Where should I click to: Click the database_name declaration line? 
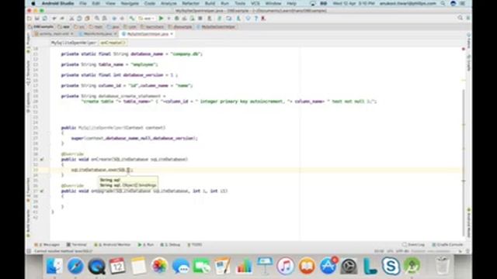(x=131, y=54)
